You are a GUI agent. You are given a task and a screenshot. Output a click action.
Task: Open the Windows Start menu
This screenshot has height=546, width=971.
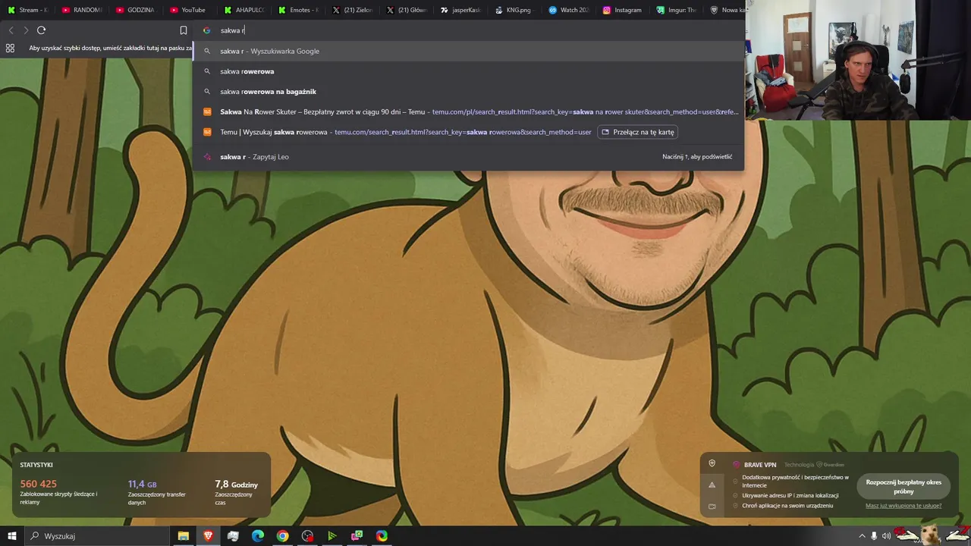tap(11, 536)
